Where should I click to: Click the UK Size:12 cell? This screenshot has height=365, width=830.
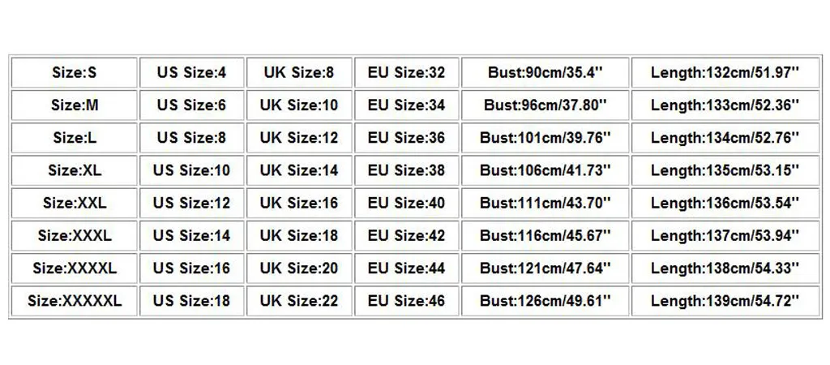click(x=299, y=138)
